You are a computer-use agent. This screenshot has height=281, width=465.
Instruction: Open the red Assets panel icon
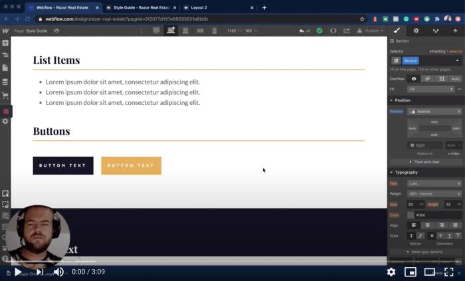pyautogui.click(x=5, y=112)
